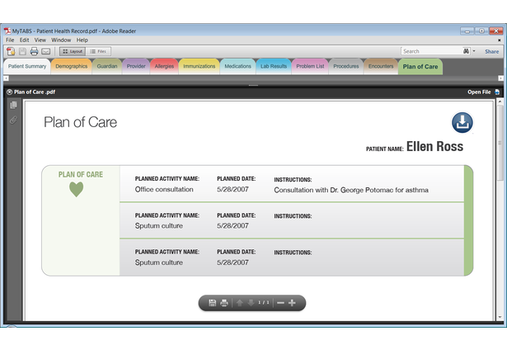Click the last row Sputum culture text
The height and width of the screenshot is (350, 507).
(x=159, y=262)
